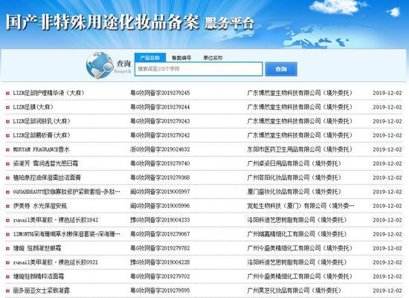Open product LIZN足膜(大麻)

coord(33,107)
